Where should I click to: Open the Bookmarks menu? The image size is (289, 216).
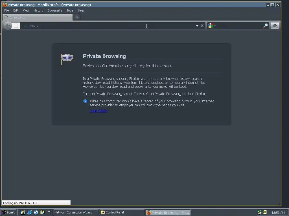tap(55, 10)
